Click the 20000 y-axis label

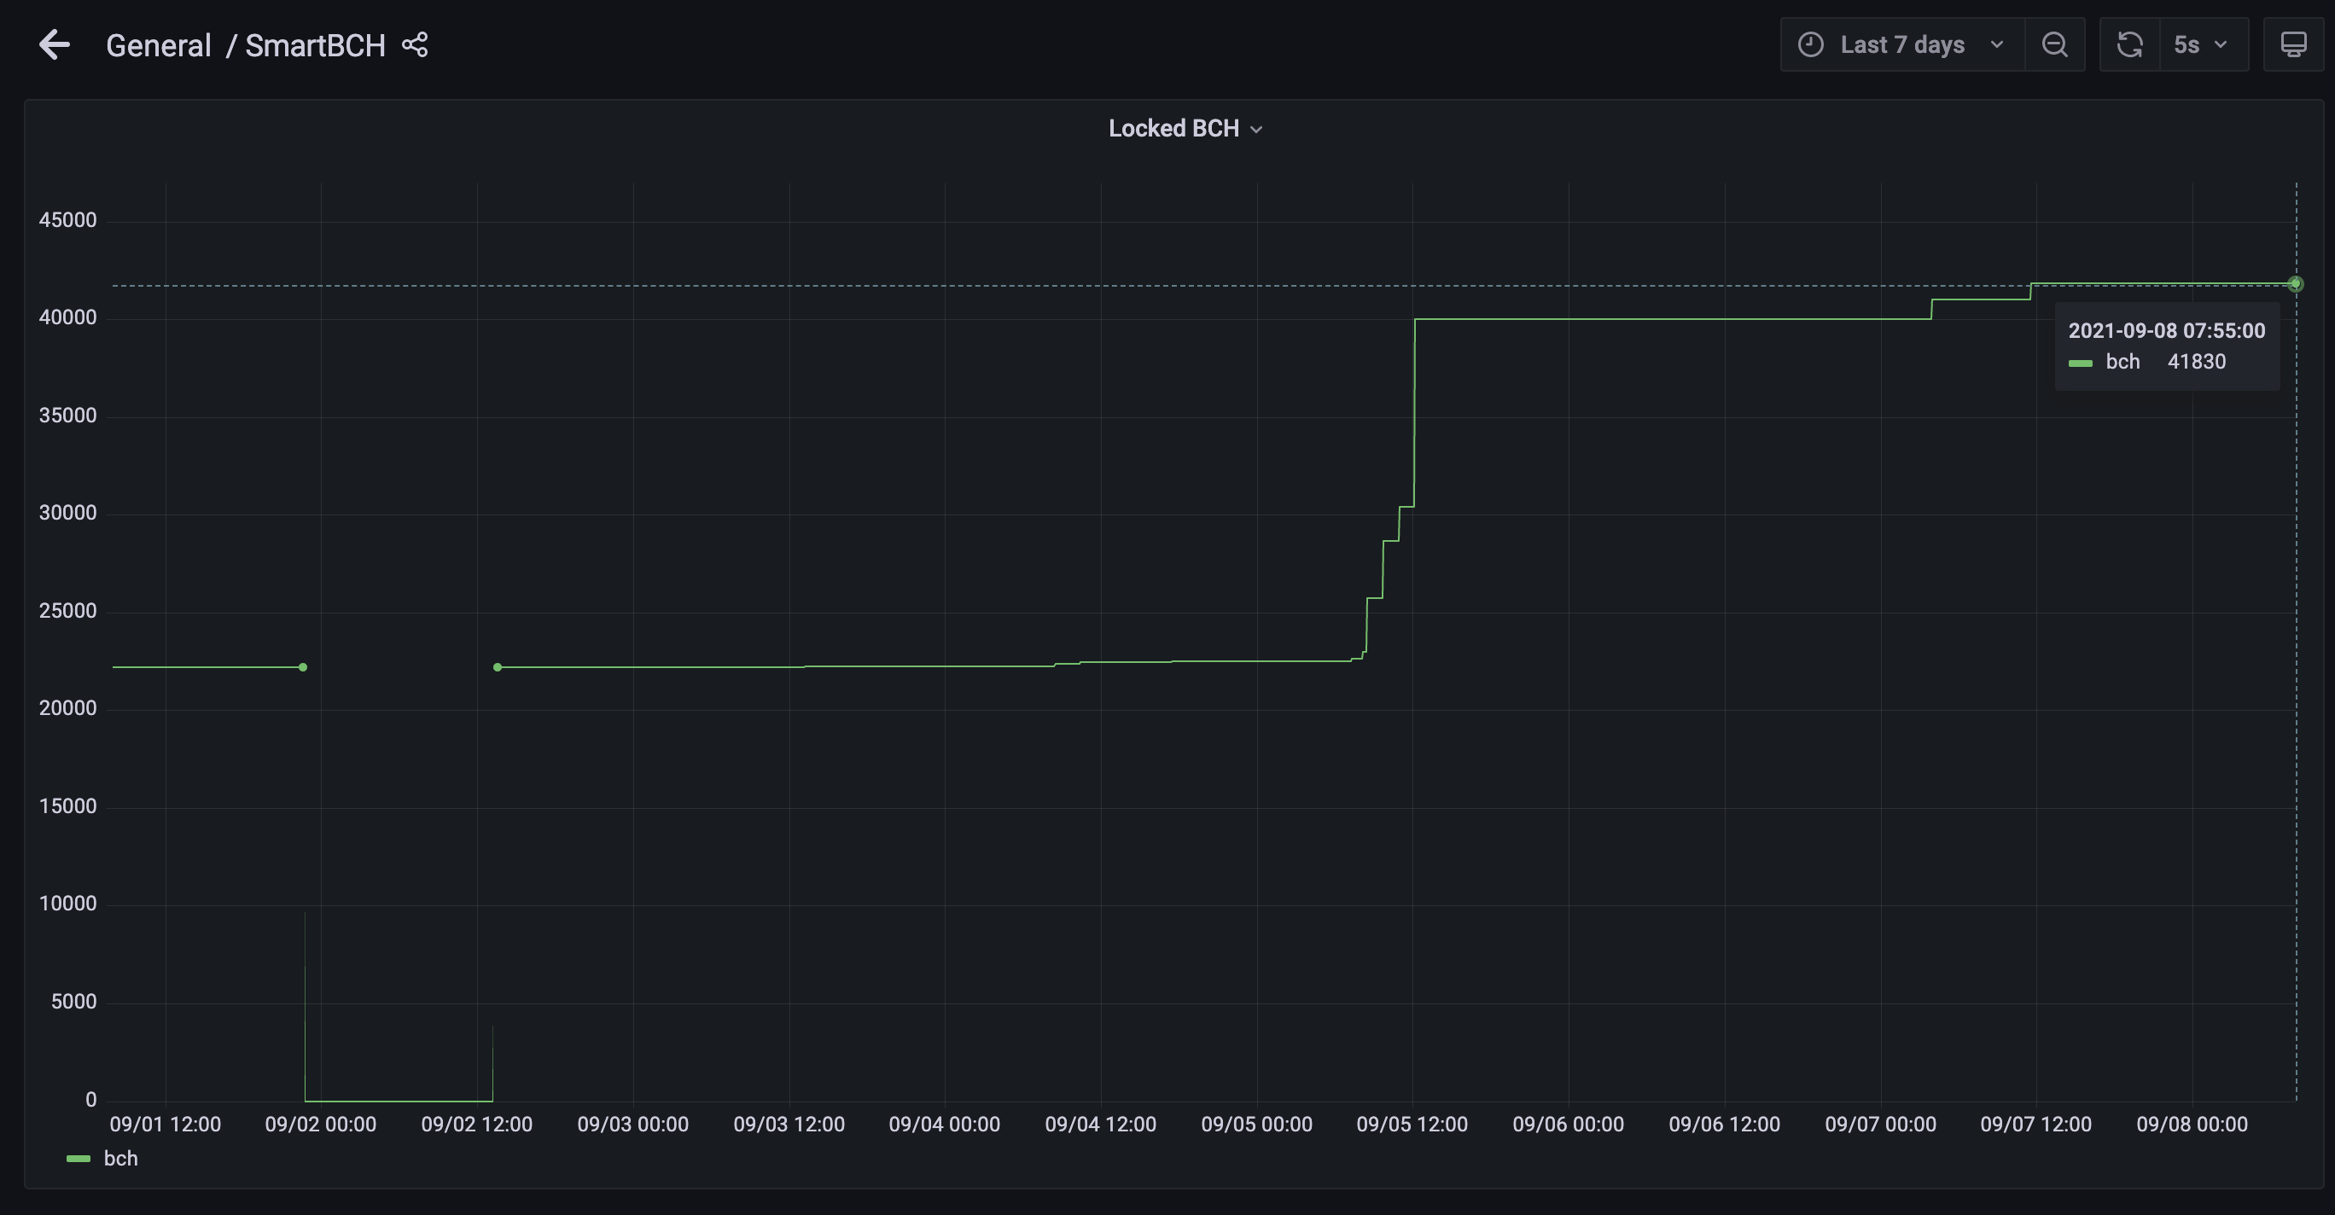(68, 708)
